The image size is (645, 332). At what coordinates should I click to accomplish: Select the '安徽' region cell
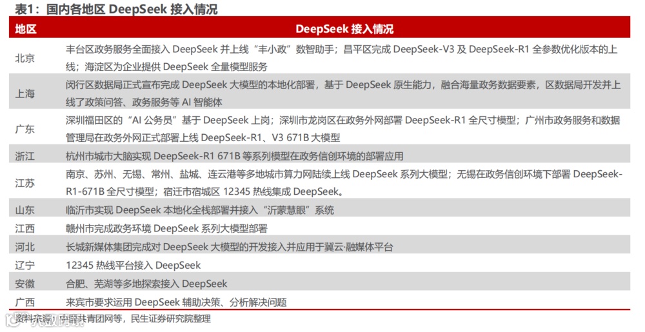click(25, 284)
